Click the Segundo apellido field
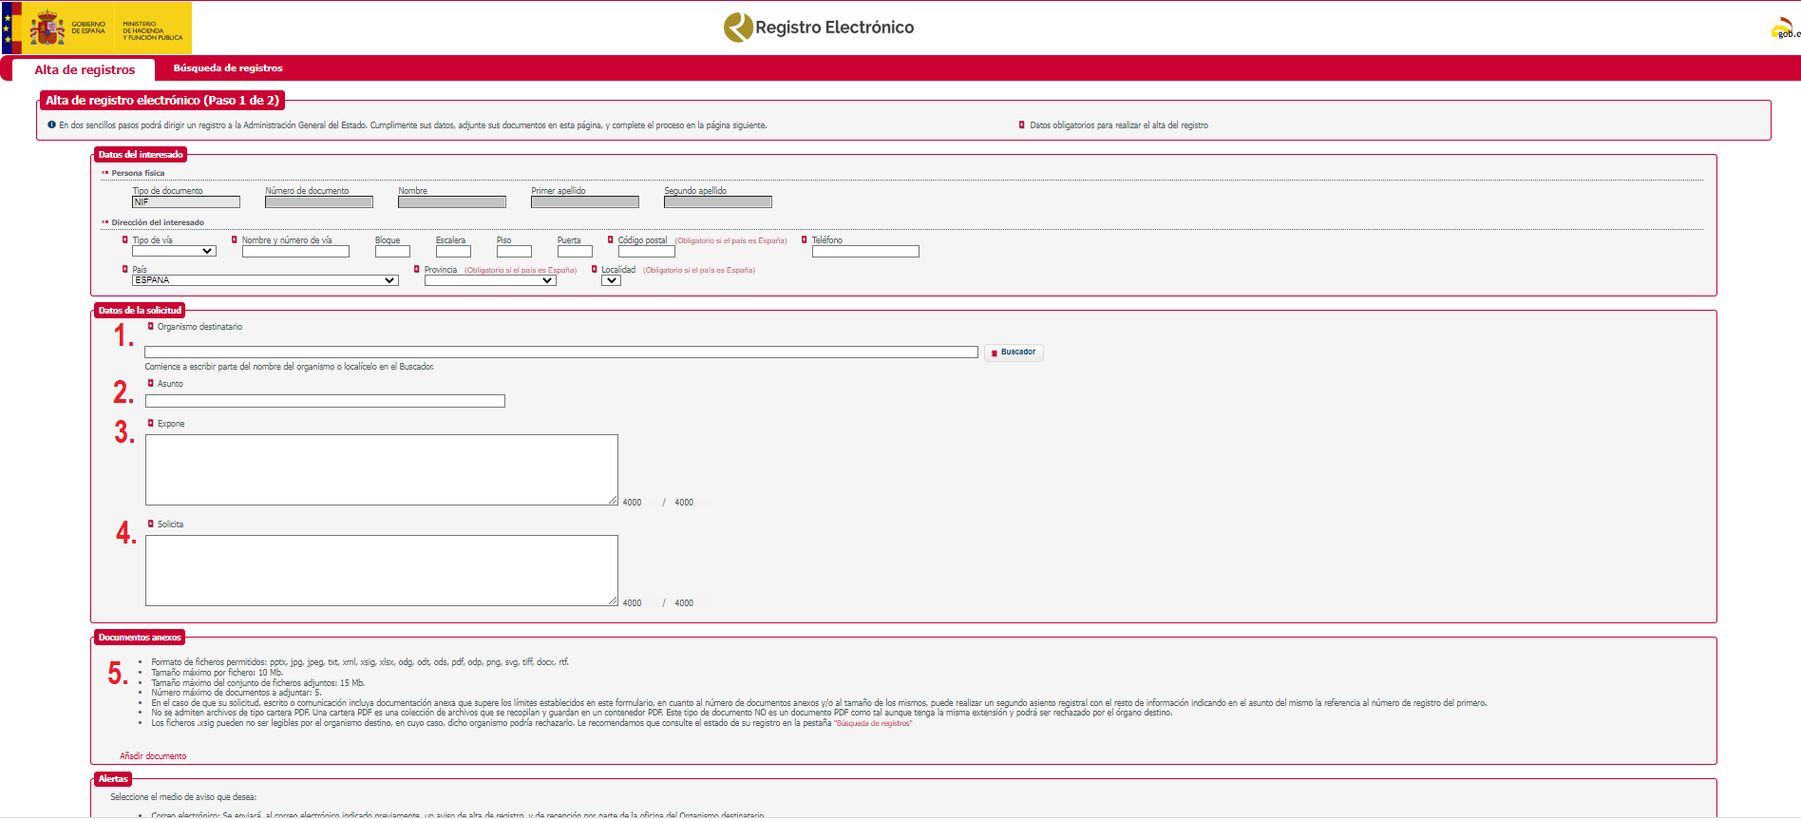Viewport: 1801px width, 820px height. coord(718,201)
